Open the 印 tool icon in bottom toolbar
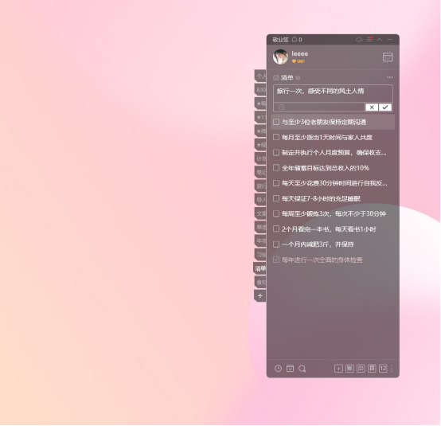The height and width of the screenshot is (426, 441). click(361, 369)
